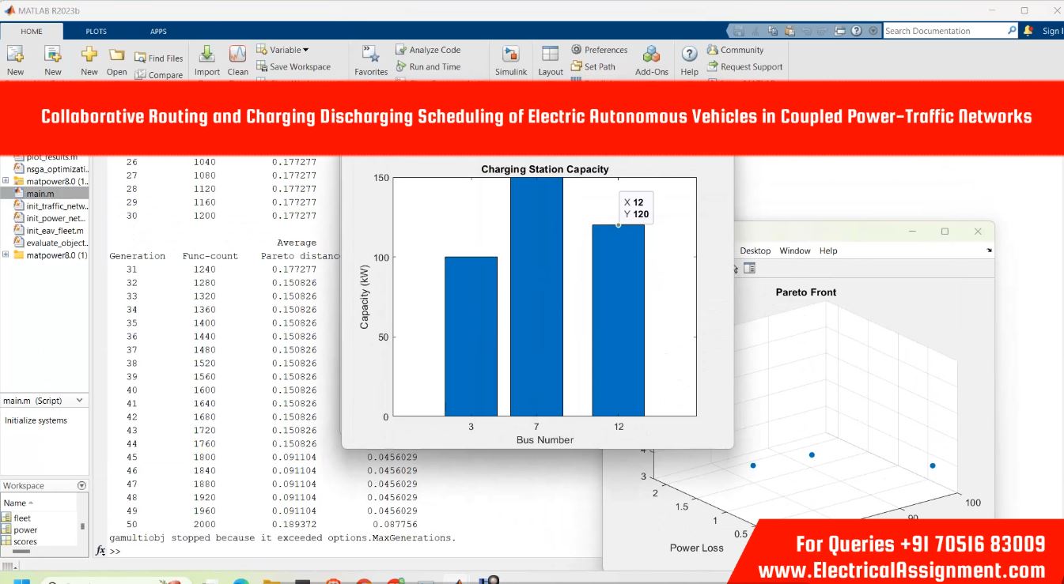Toggle the figure property inspector icon
The image size is (1064, 584).
(749, 269)
